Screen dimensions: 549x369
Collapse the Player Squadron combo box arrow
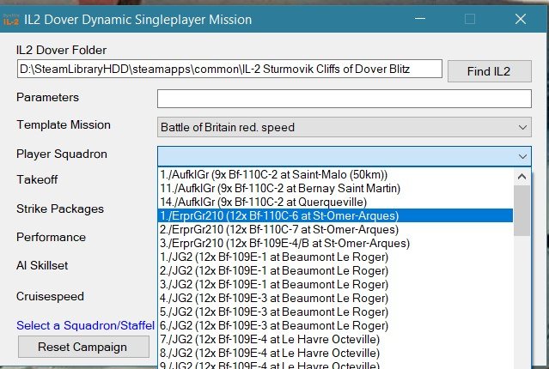522,156
